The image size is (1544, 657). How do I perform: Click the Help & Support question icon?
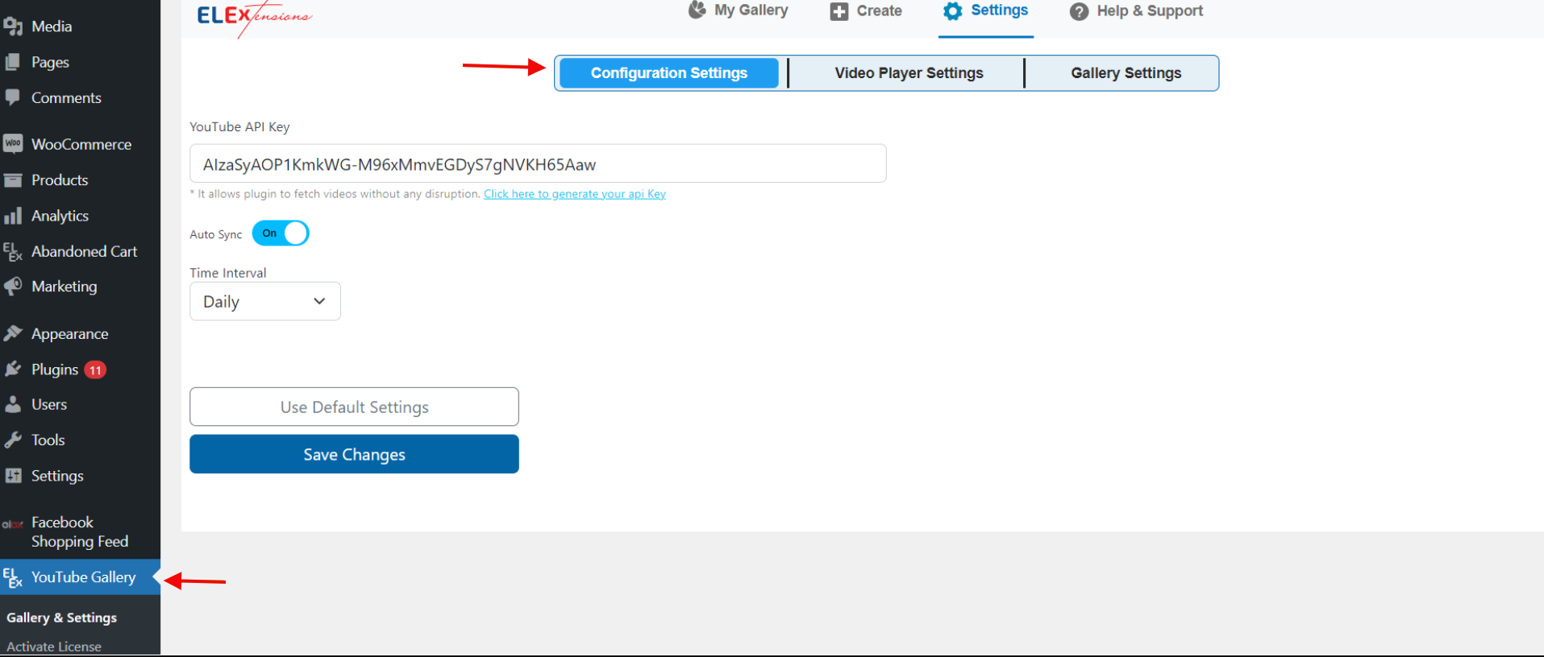tap(1080, 11)
